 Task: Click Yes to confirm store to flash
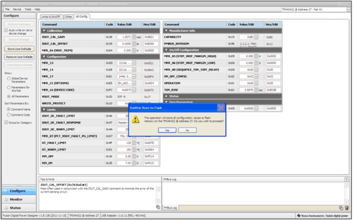tap(167, 130)
